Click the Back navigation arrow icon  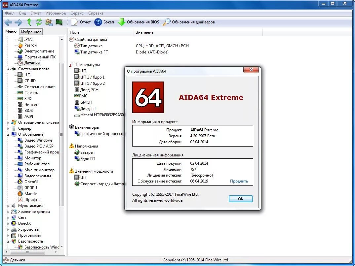click(x=8, y=22)
